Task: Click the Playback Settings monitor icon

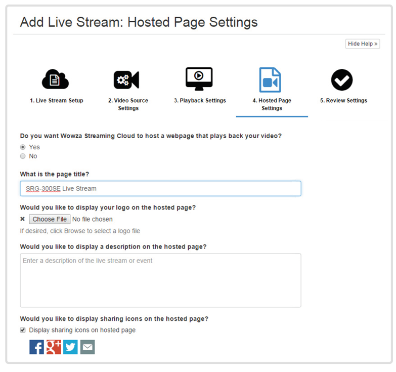Action: tap(199, 79)
